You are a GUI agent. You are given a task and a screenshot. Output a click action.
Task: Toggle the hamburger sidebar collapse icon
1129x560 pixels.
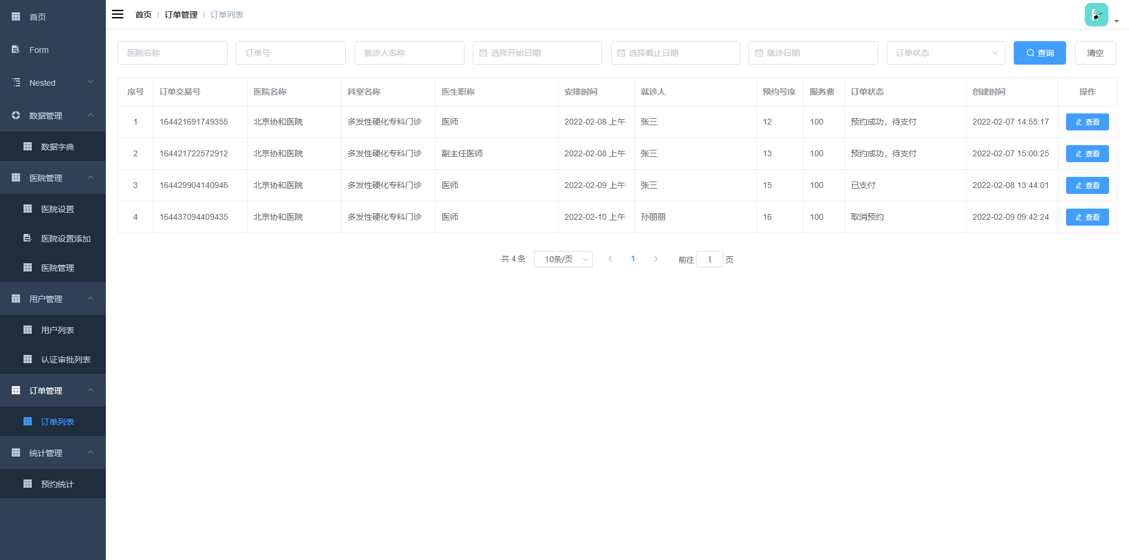coord(118,14)
